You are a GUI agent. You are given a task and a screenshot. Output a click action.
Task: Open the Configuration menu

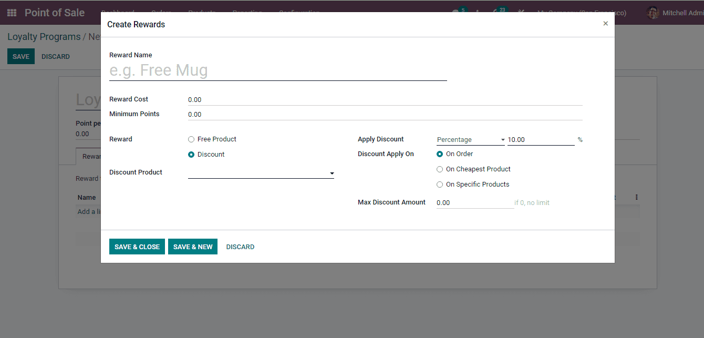tap(299, 13)
